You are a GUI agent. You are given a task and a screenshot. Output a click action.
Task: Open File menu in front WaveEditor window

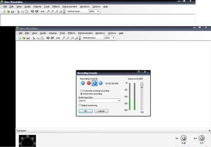(x=20, y=33)
